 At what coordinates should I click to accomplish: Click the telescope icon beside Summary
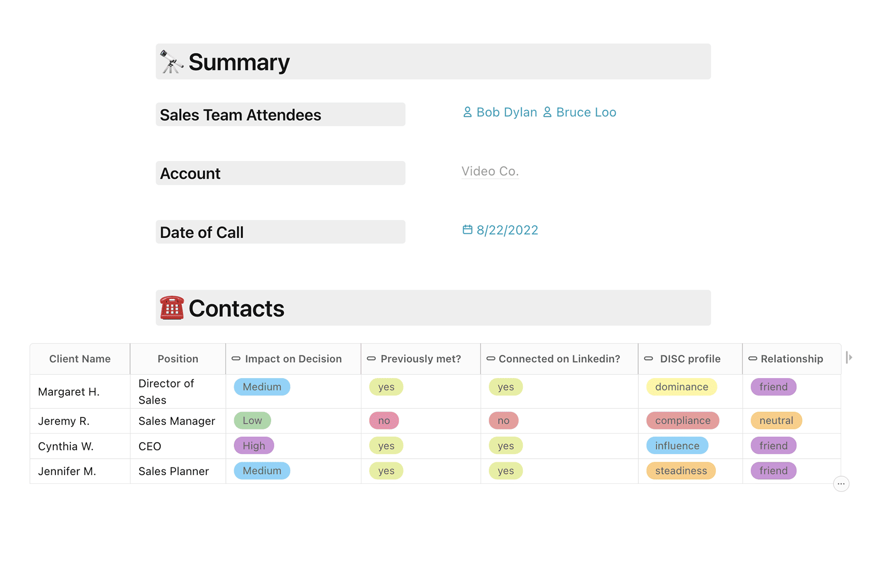172,62
